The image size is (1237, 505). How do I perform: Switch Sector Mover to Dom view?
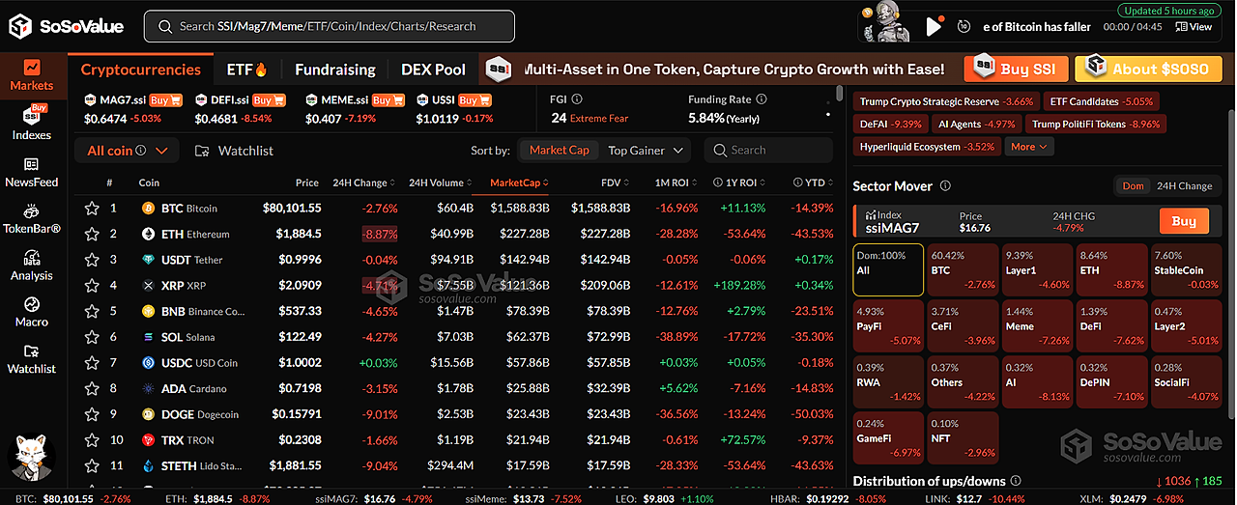click(x=1133, y=186)
